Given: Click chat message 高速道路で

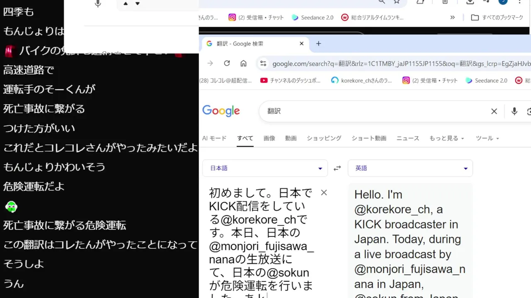Looking at the screenshot, I should tap(29, 70).
